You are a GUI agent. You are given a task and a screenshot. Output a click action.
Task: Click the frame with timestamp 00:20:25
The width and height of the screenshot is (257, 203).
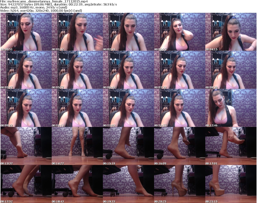[x=179, y=184]
